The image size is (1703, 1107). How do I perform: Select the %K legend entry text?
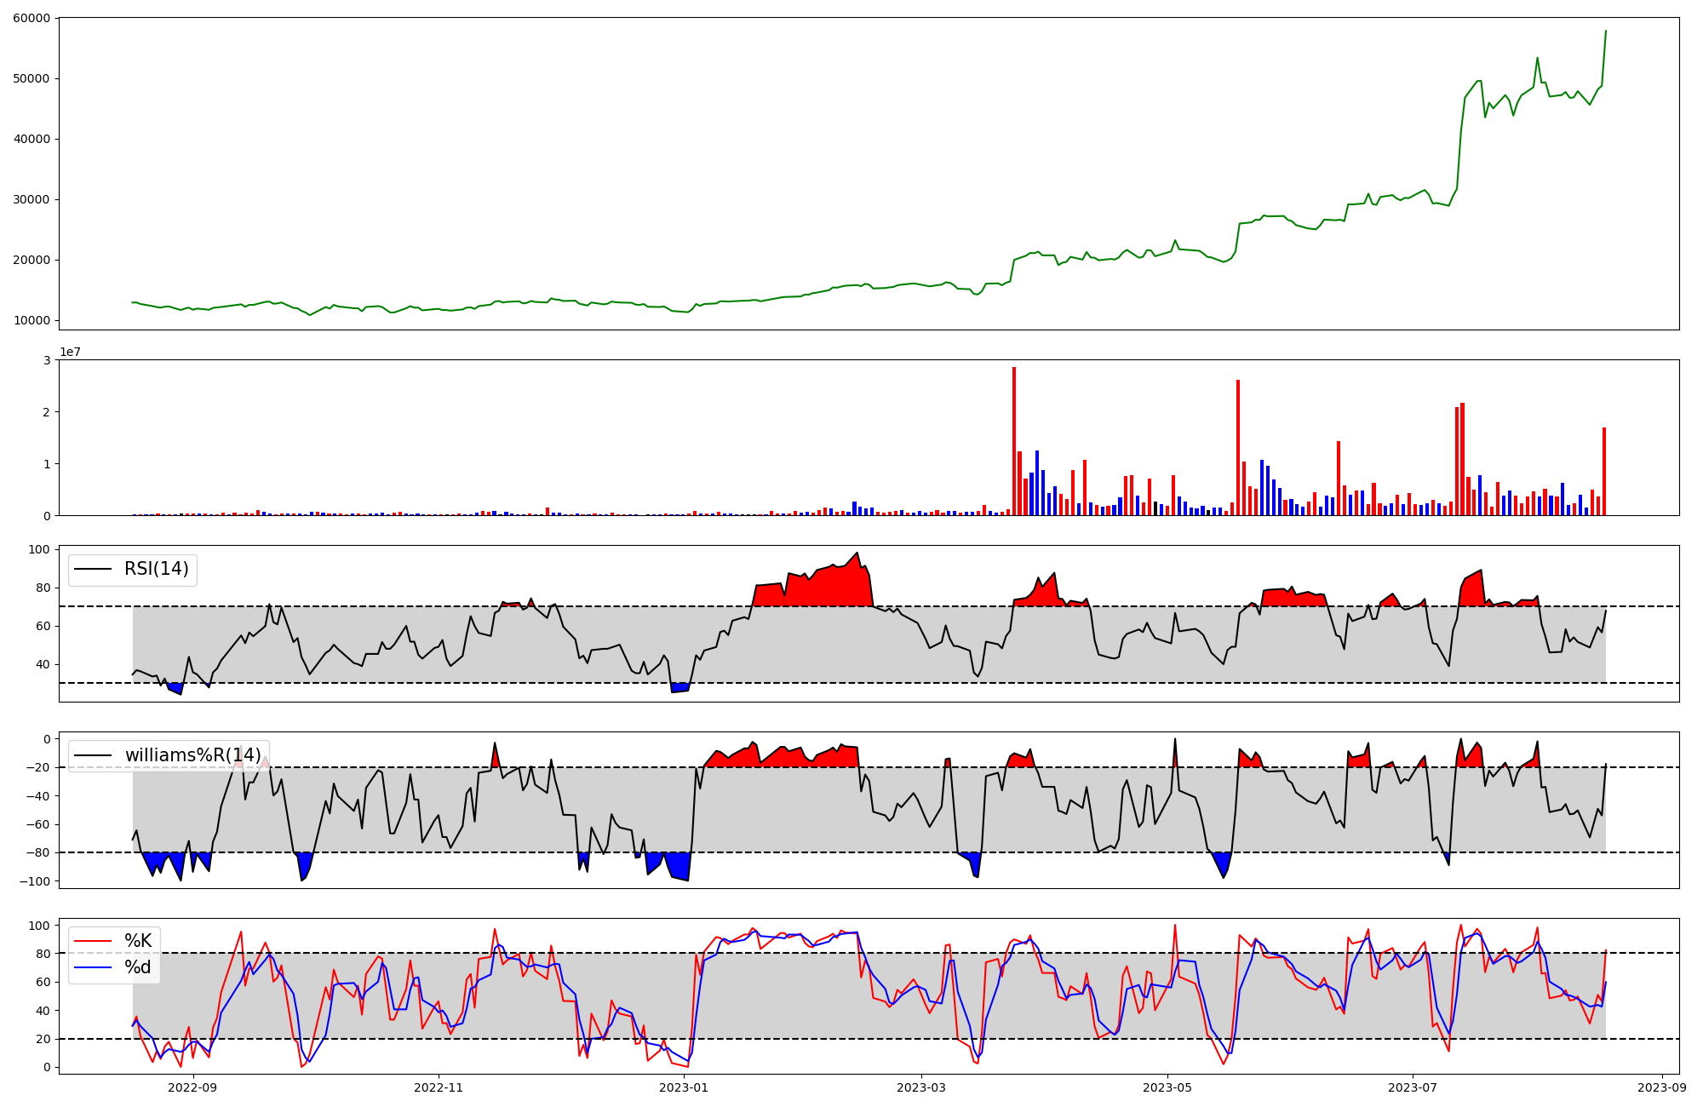point(138,941)
